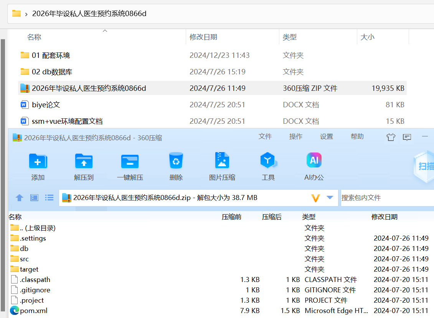434x318 pixels.
Task: Click 19,935 KB size cell
Action: click(388, 88)
